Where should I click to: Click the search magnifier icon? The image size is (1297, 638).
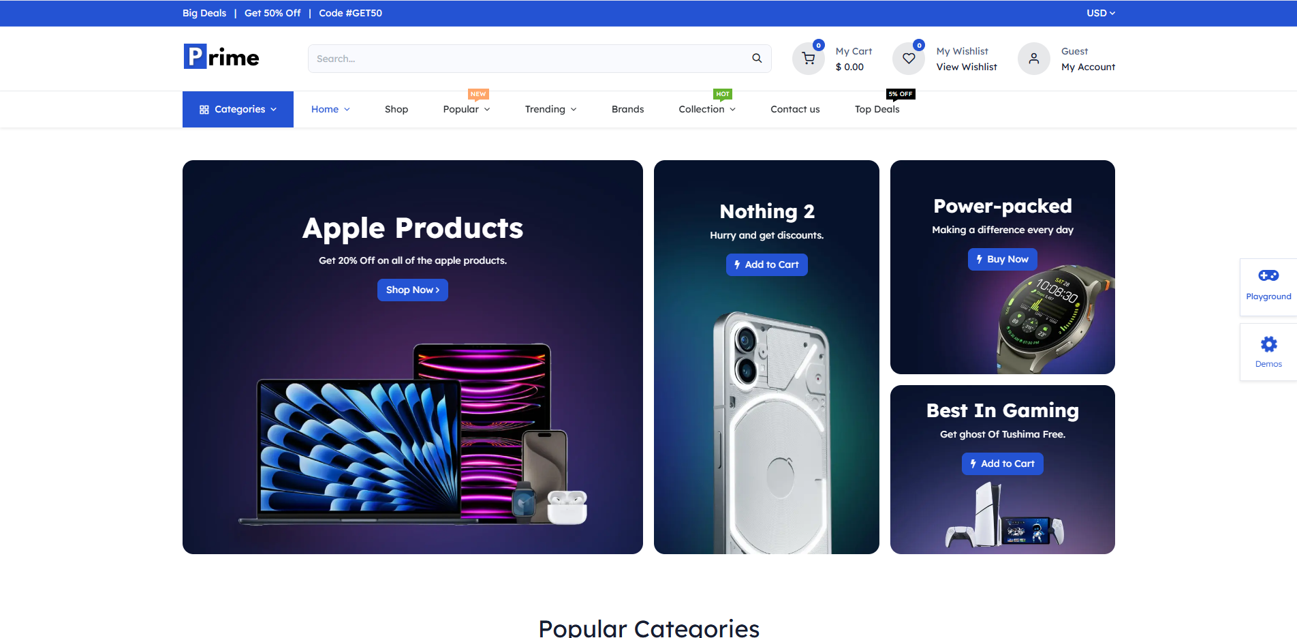[x=757, y=59]
